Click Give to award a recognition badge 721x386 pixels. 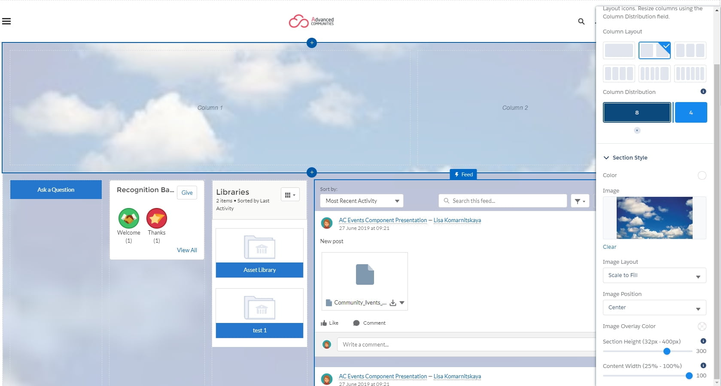click(186, 193)
